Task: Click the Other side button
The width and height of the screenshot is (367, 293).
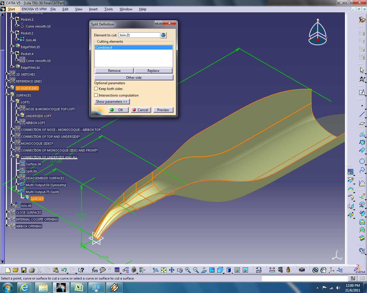Action: [134, 78]
